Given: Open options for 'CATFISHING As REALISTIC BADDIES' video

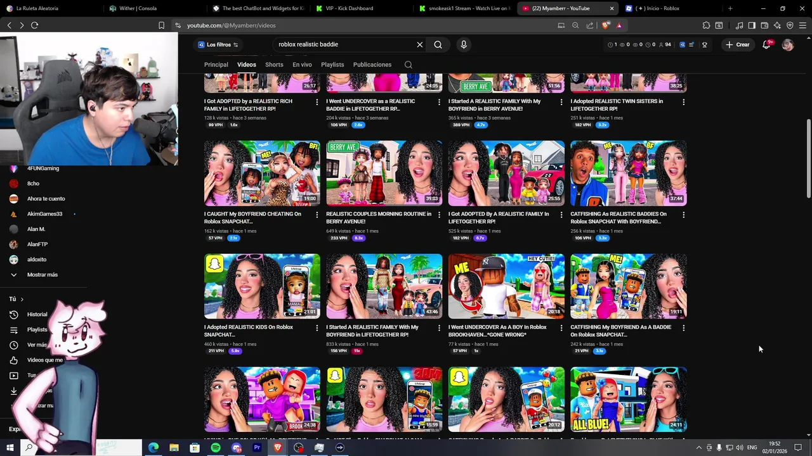Looking at the screenshot, I should click(683, 215).
